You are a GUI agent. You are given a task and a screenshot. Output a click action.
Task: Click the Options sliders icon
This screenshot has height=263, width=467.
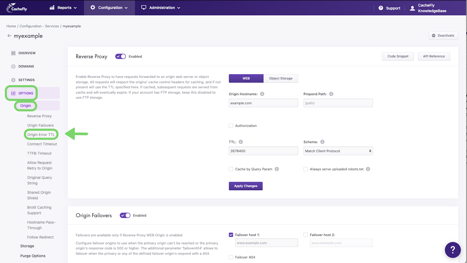(13, 93)
